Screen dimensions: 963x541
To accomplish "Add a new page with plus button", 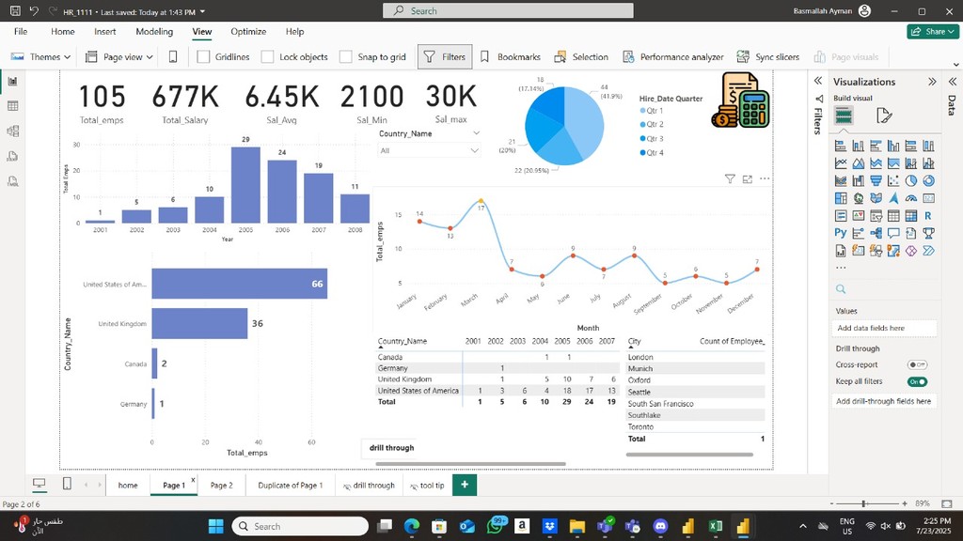I will click(x=464, y=485).
